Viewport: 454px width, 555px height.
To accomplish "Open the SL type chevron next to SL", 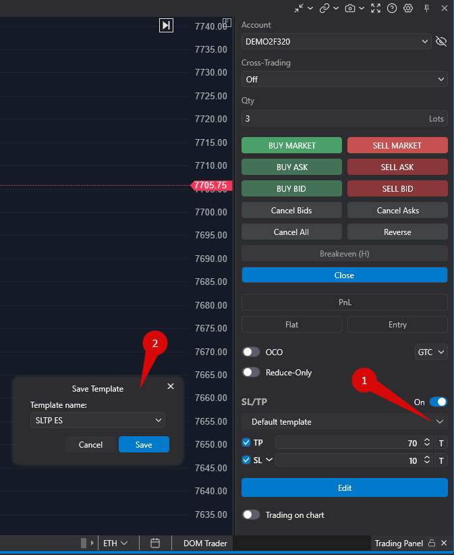I will point(269,459).
